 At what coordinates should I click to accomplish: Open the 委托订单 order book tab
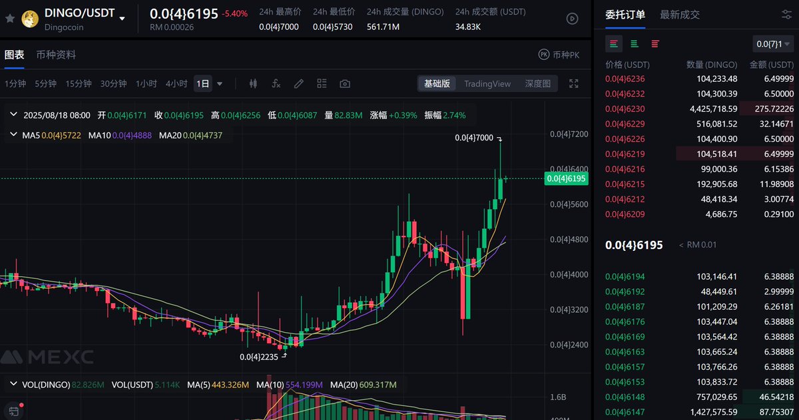pyautogui.click(x=625, y=15)
